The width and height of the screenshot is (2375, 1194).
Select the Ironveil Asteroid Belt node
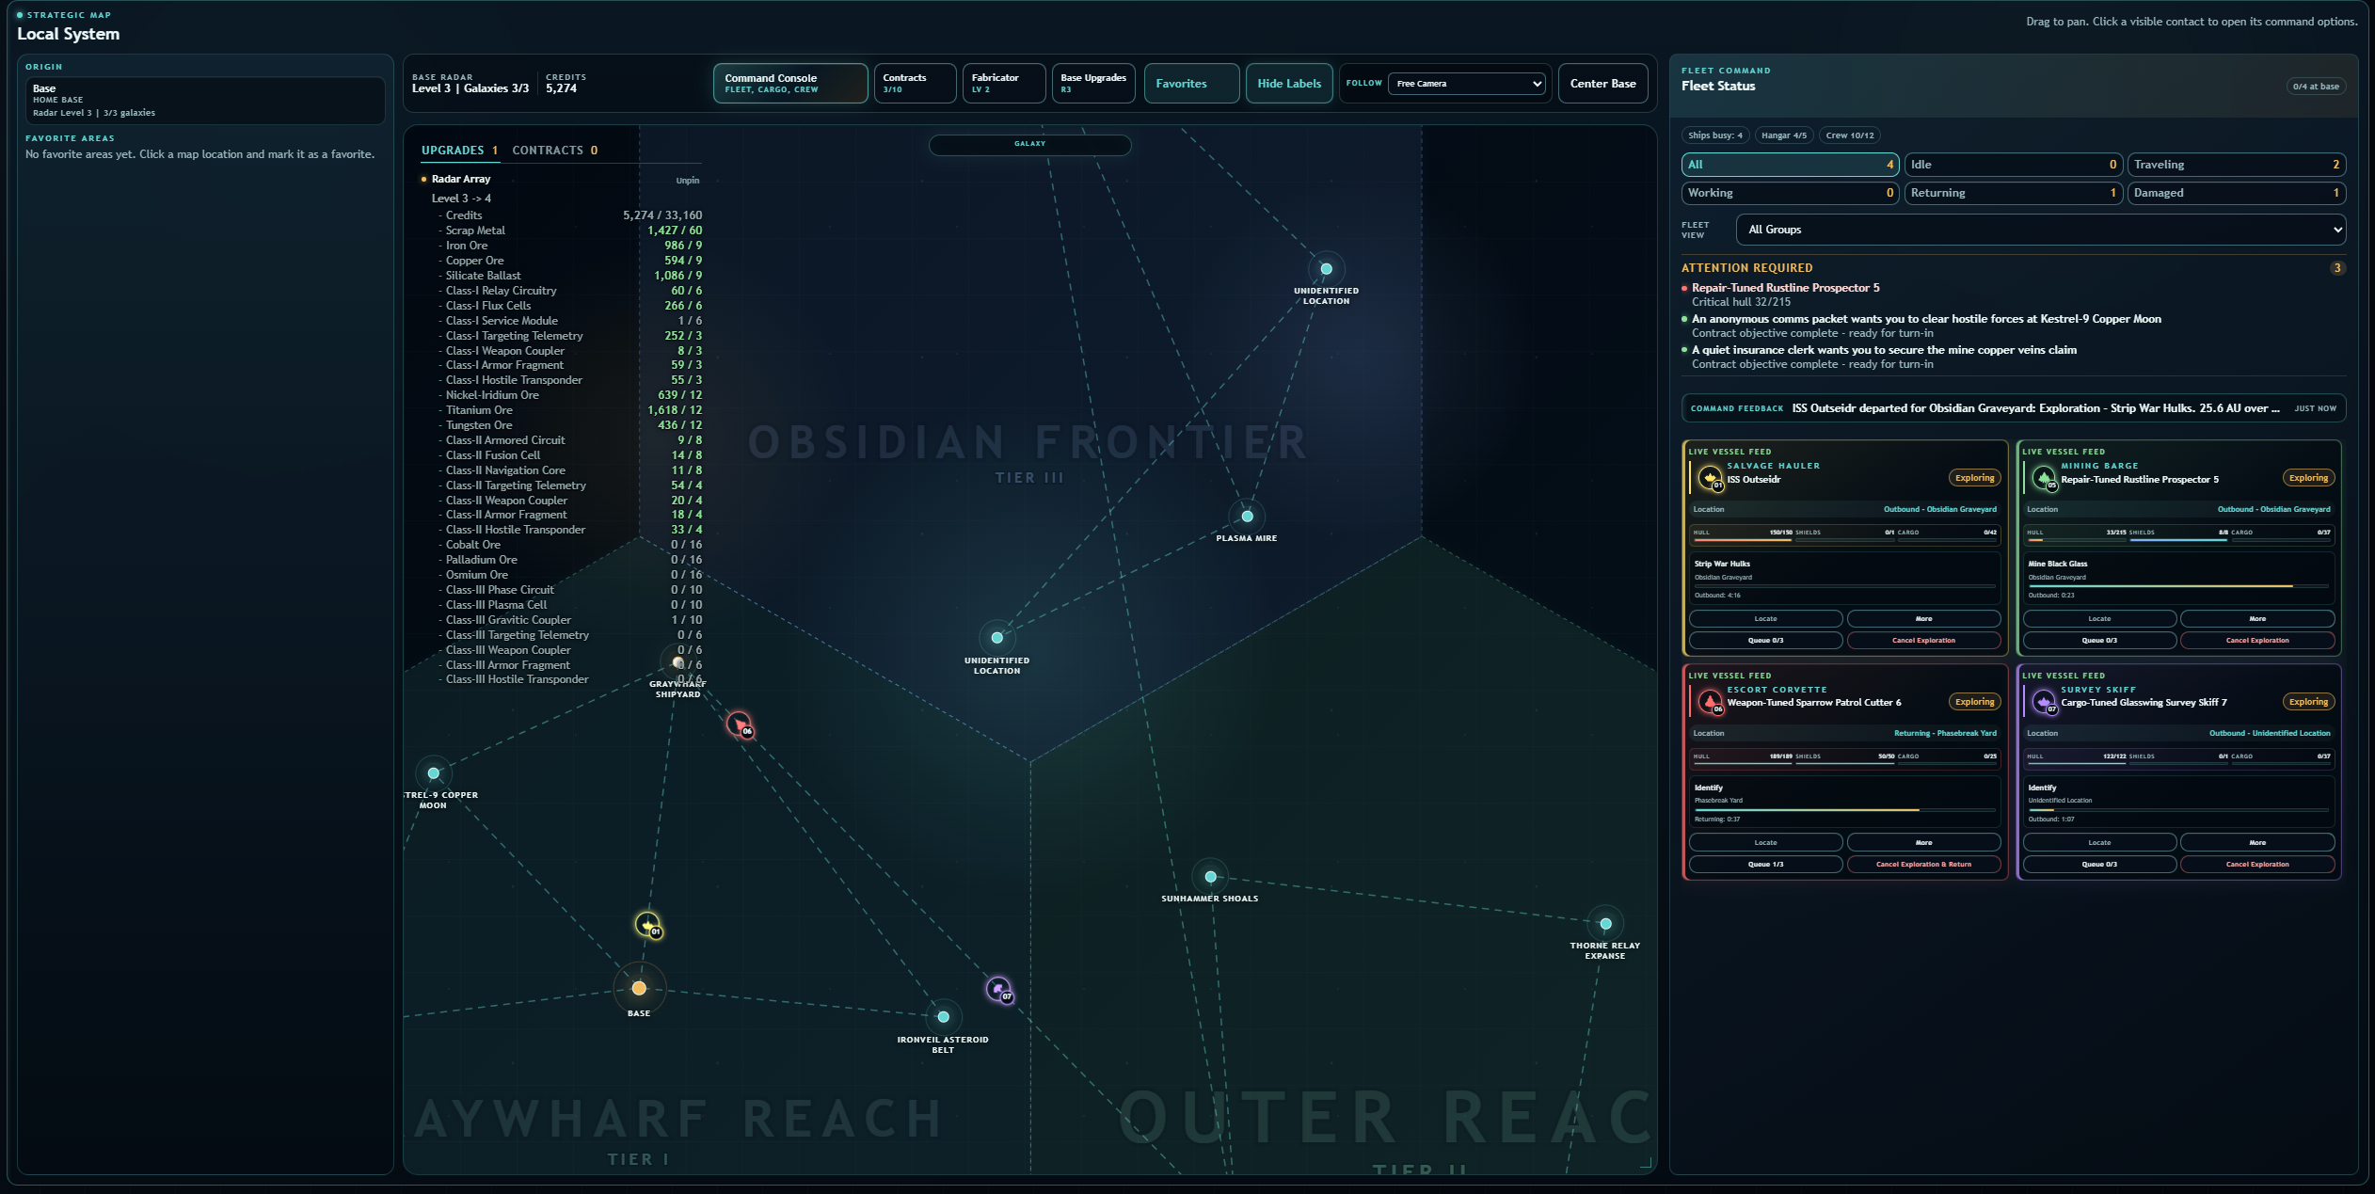(x=943, y=1016)
